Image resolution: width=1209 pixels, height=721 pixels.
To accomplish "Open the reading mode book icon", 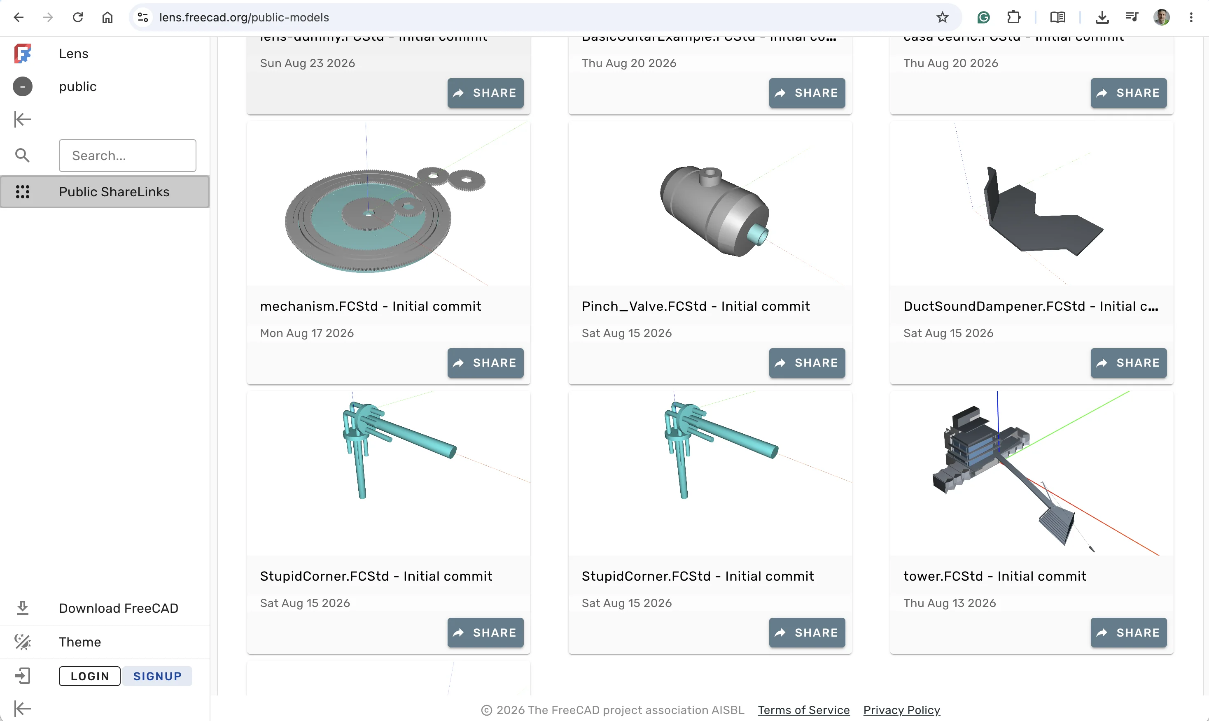I will [x=1058, y=18].
